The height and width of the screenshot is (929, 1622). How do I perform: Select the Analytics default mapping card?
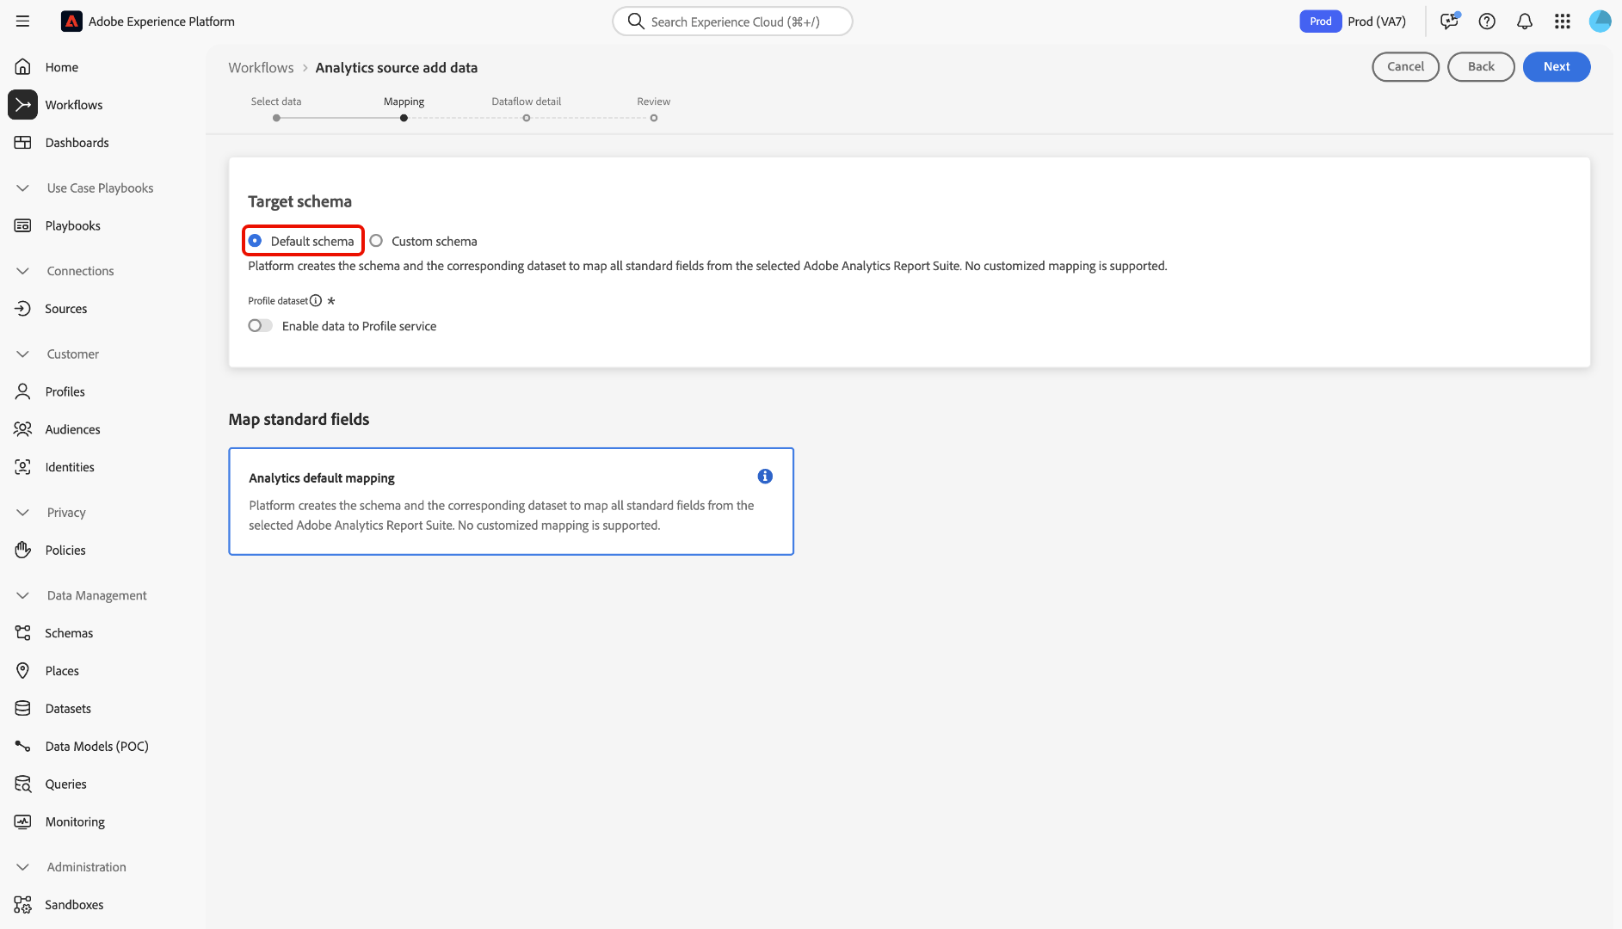511,501
